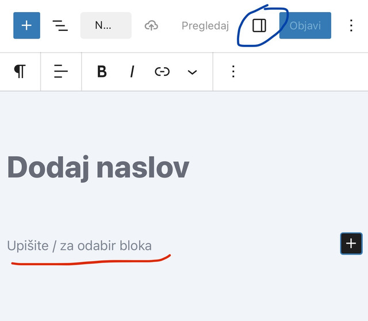
Task: Change block type using the paragraph icon
Action: click(20, 71)
